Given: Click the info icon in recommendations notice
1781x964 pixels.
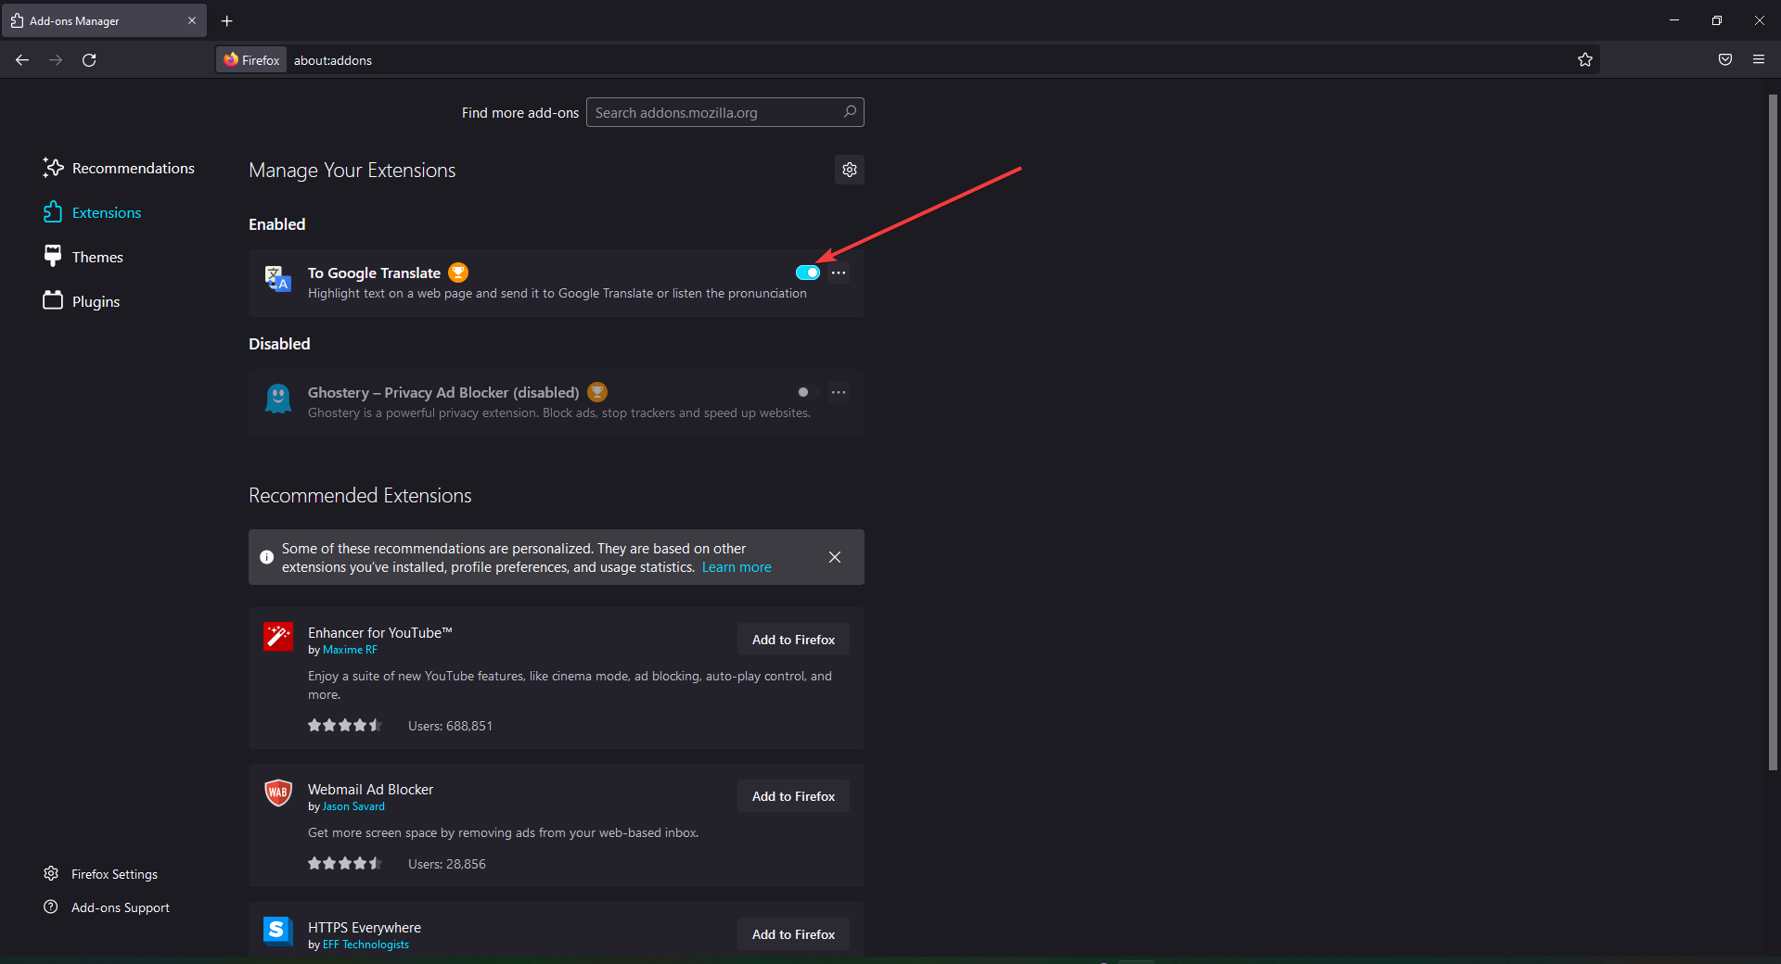Looking at the screenshot, I should tap(266, 557).
